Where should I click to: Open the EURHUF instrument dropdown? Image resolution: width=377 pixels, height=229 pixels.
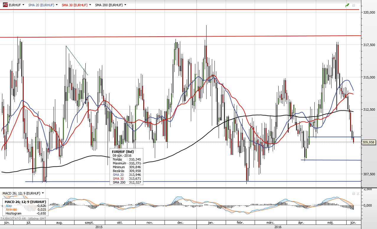tap(24, 5)
